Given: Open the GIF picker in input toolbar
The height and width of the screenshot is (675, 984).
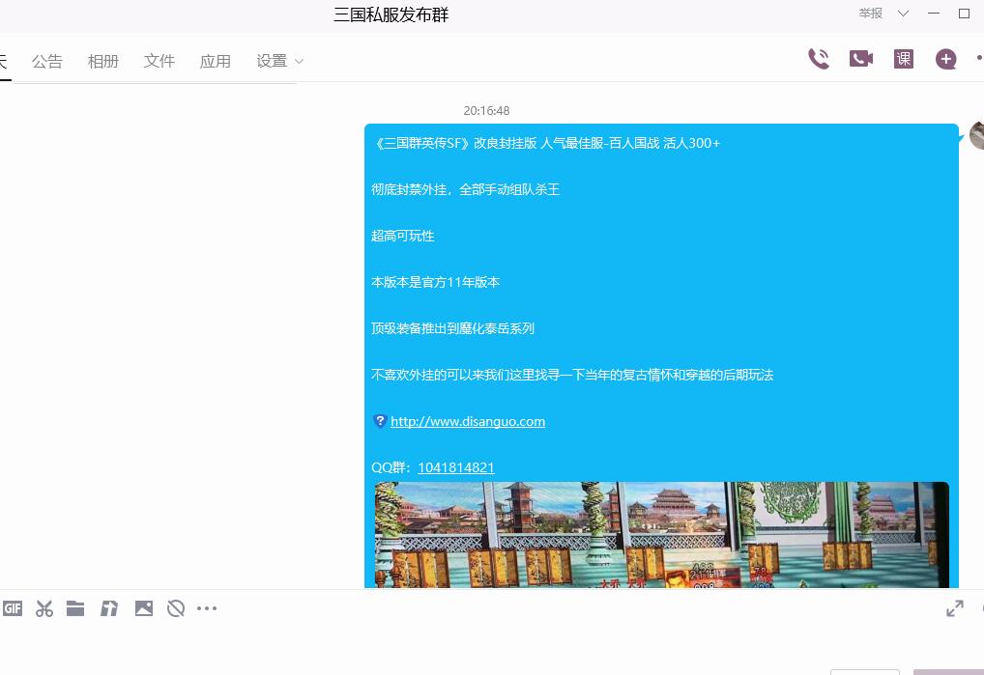Looking at the screenshot, I should pyautogui.click(x=13, y=608).
